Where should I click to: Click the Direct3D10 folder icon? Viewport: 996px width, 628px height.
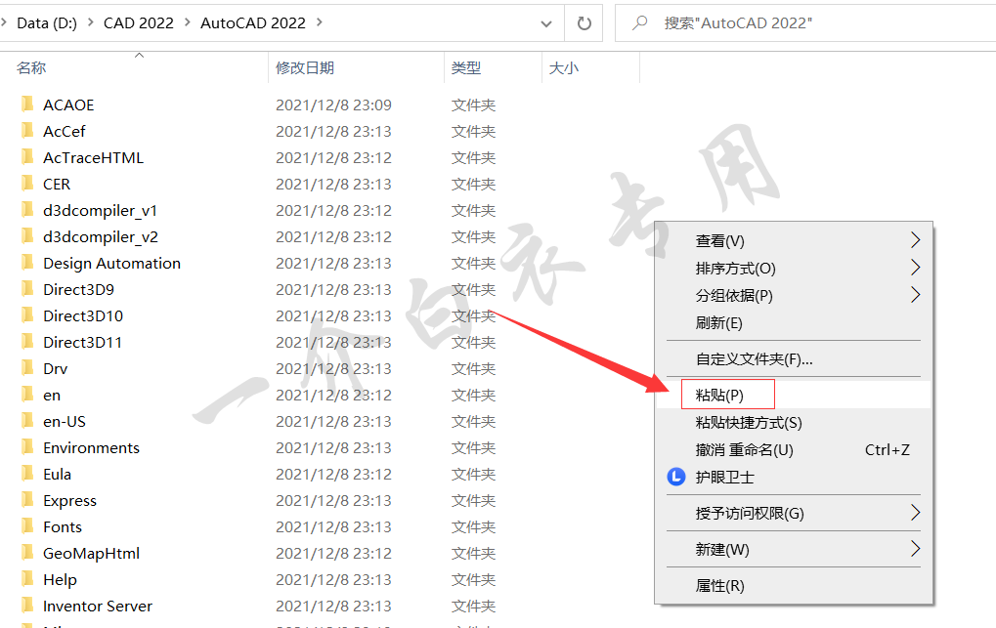(x=27, y=315)
